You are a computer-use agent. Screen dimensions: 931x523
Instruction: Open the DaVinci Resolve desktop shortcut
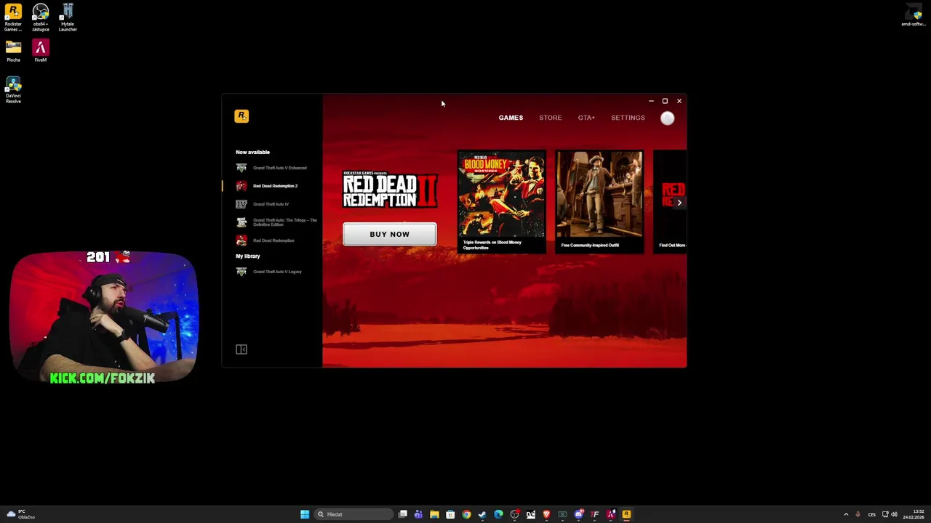[x=13, y=90]
